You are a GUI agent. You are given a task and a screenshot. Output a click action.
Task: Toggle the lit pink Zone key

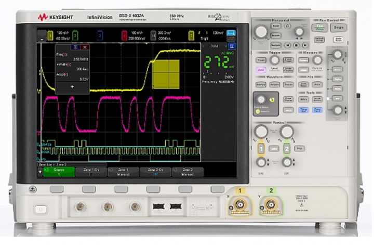[x=261, y=70]
